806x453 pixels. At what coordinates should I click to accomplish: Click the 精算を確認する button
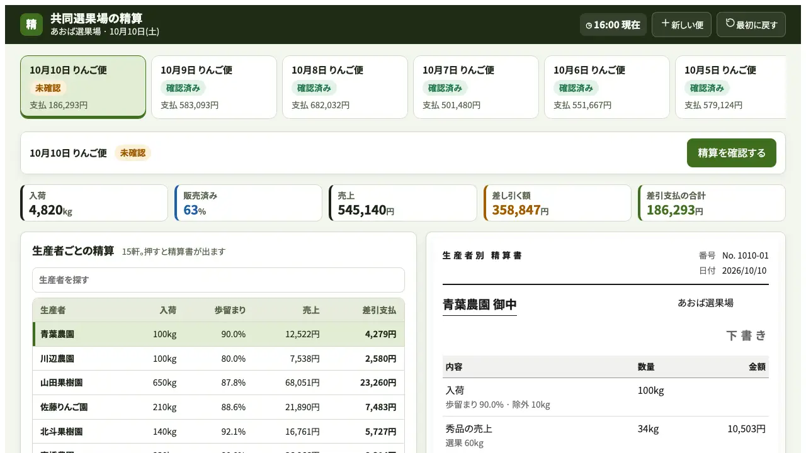point(732,153)
